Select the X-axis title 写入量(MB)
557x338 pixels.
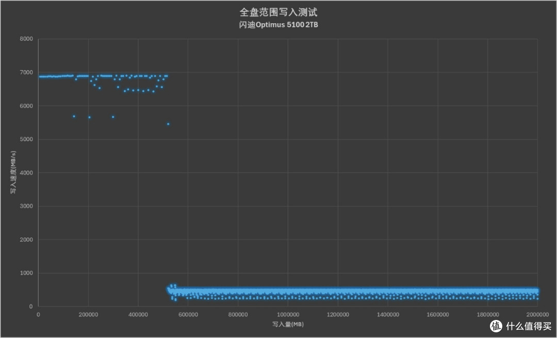point(288,324)
